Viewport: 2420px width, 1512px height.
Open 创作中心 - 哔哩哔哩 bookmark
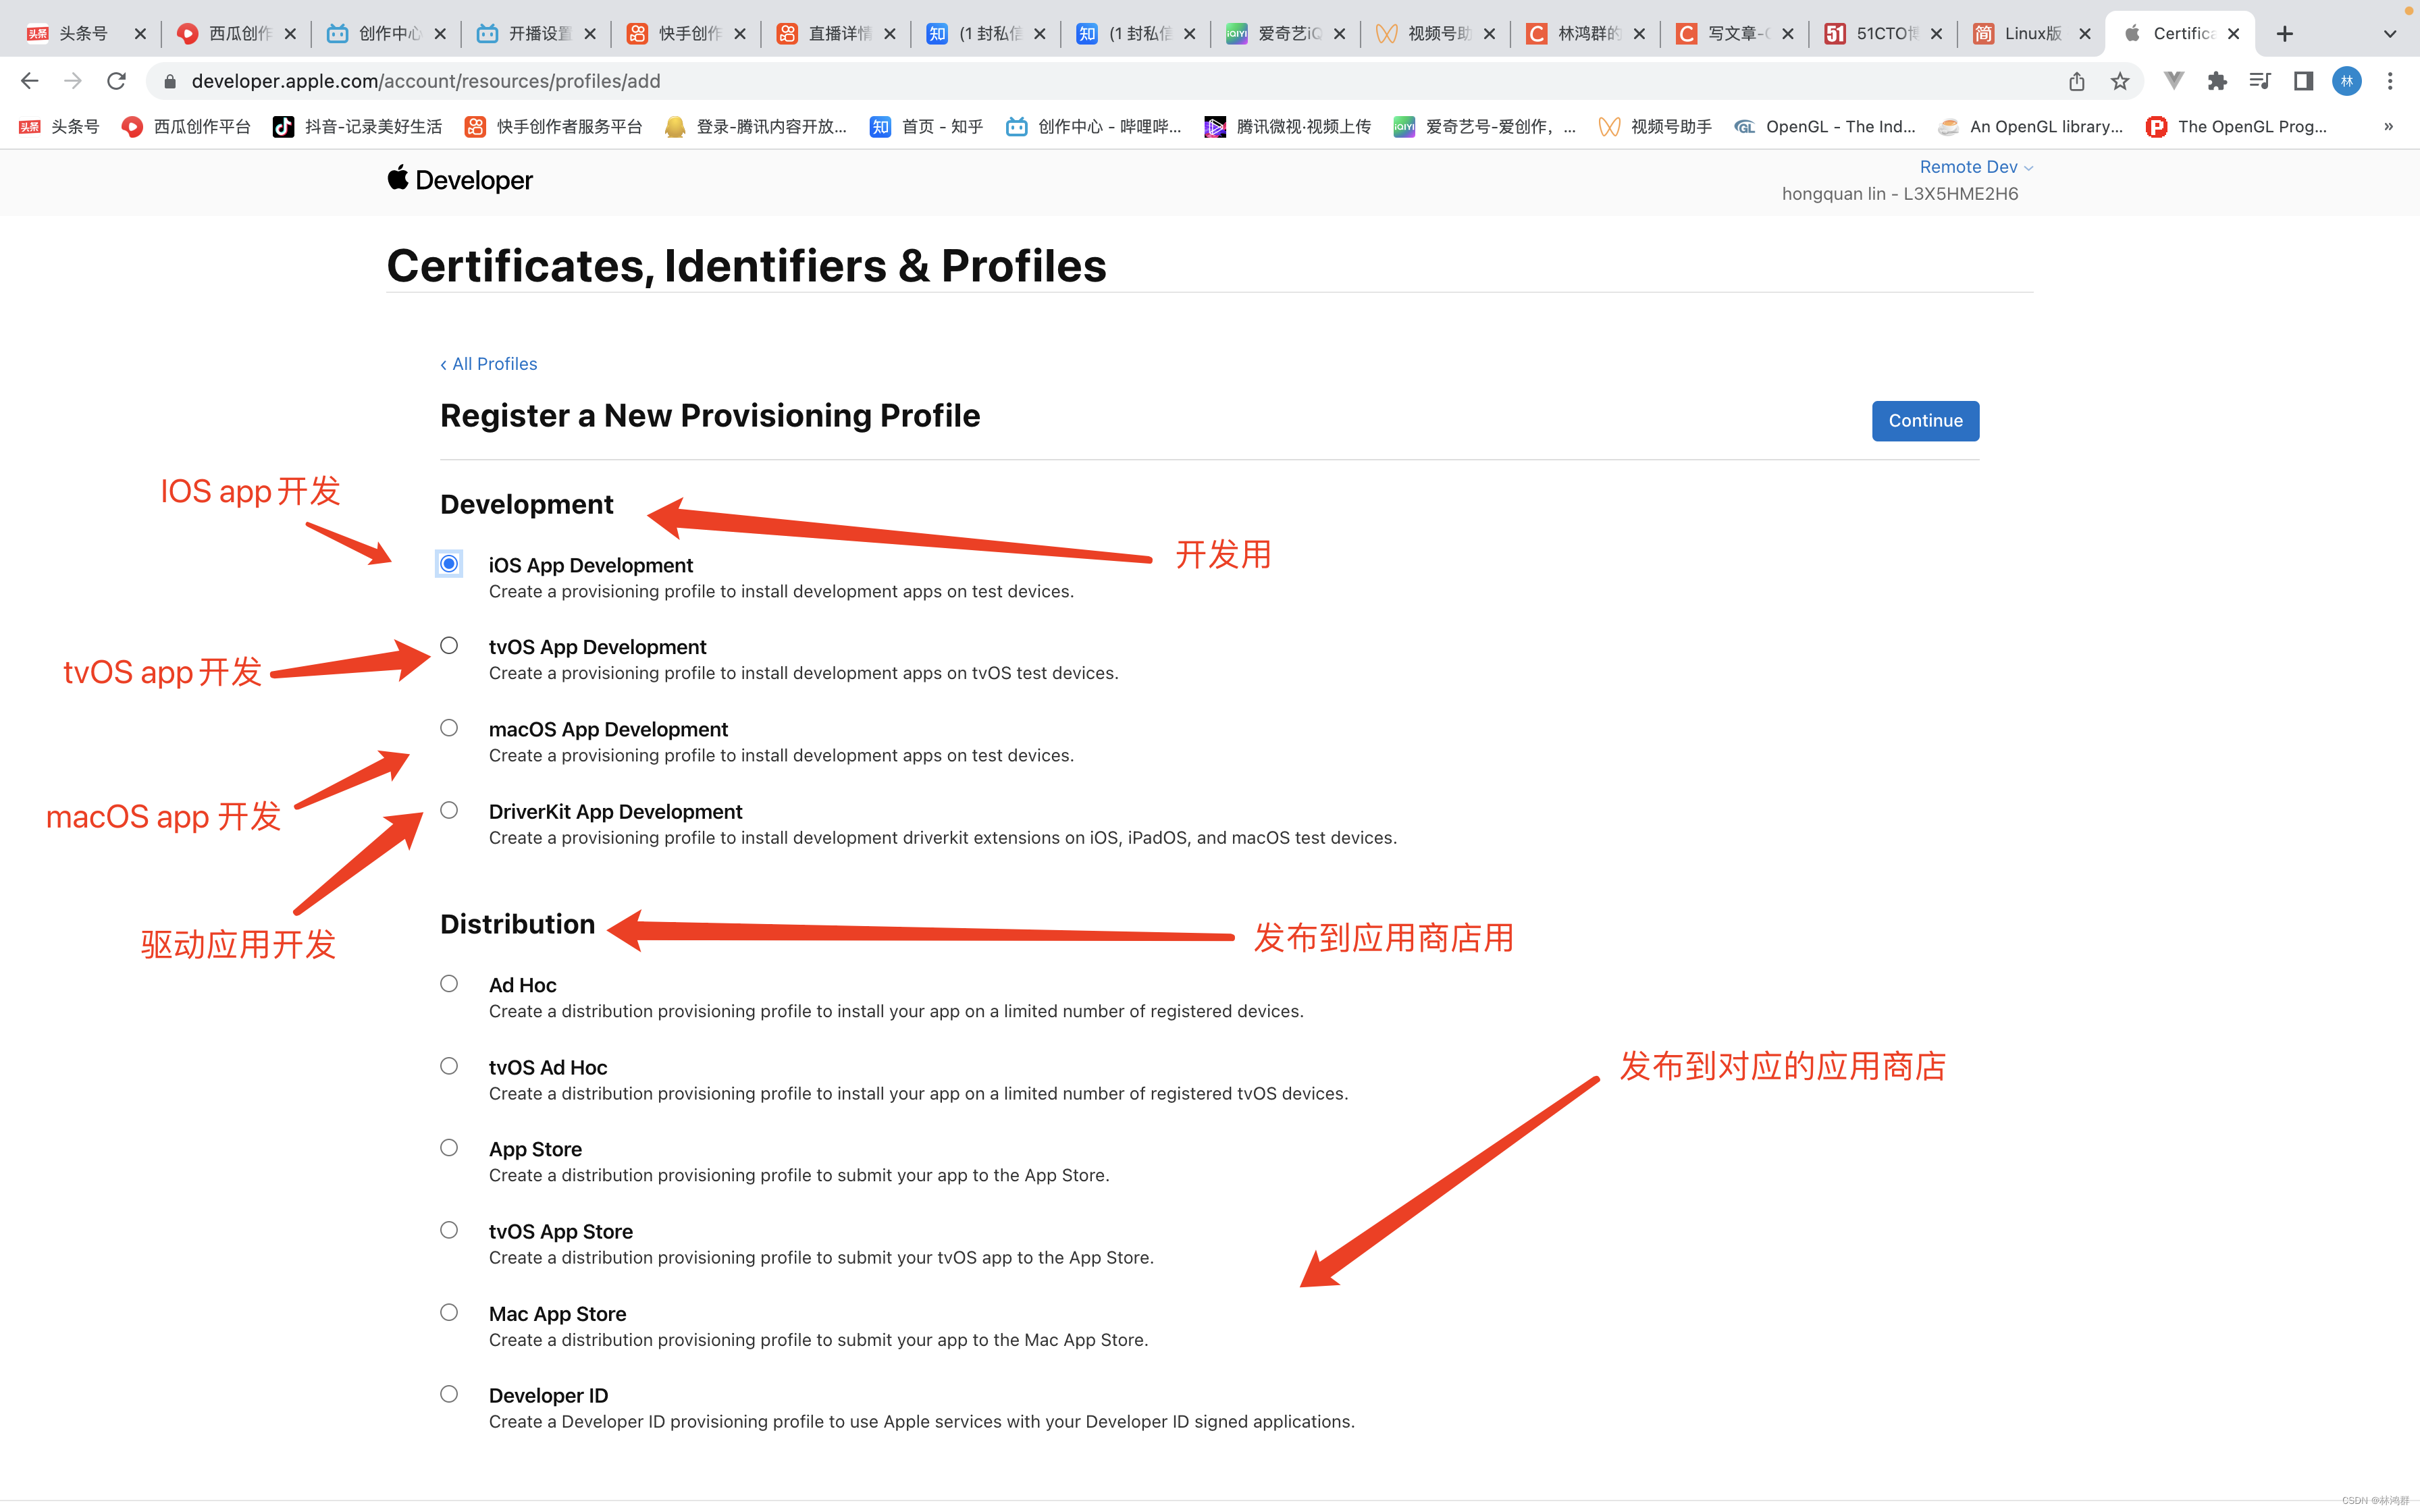(1094, 127)
